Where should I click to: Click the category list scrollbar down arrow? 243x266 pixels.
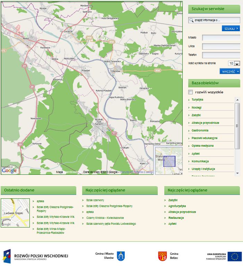(237, 173)
